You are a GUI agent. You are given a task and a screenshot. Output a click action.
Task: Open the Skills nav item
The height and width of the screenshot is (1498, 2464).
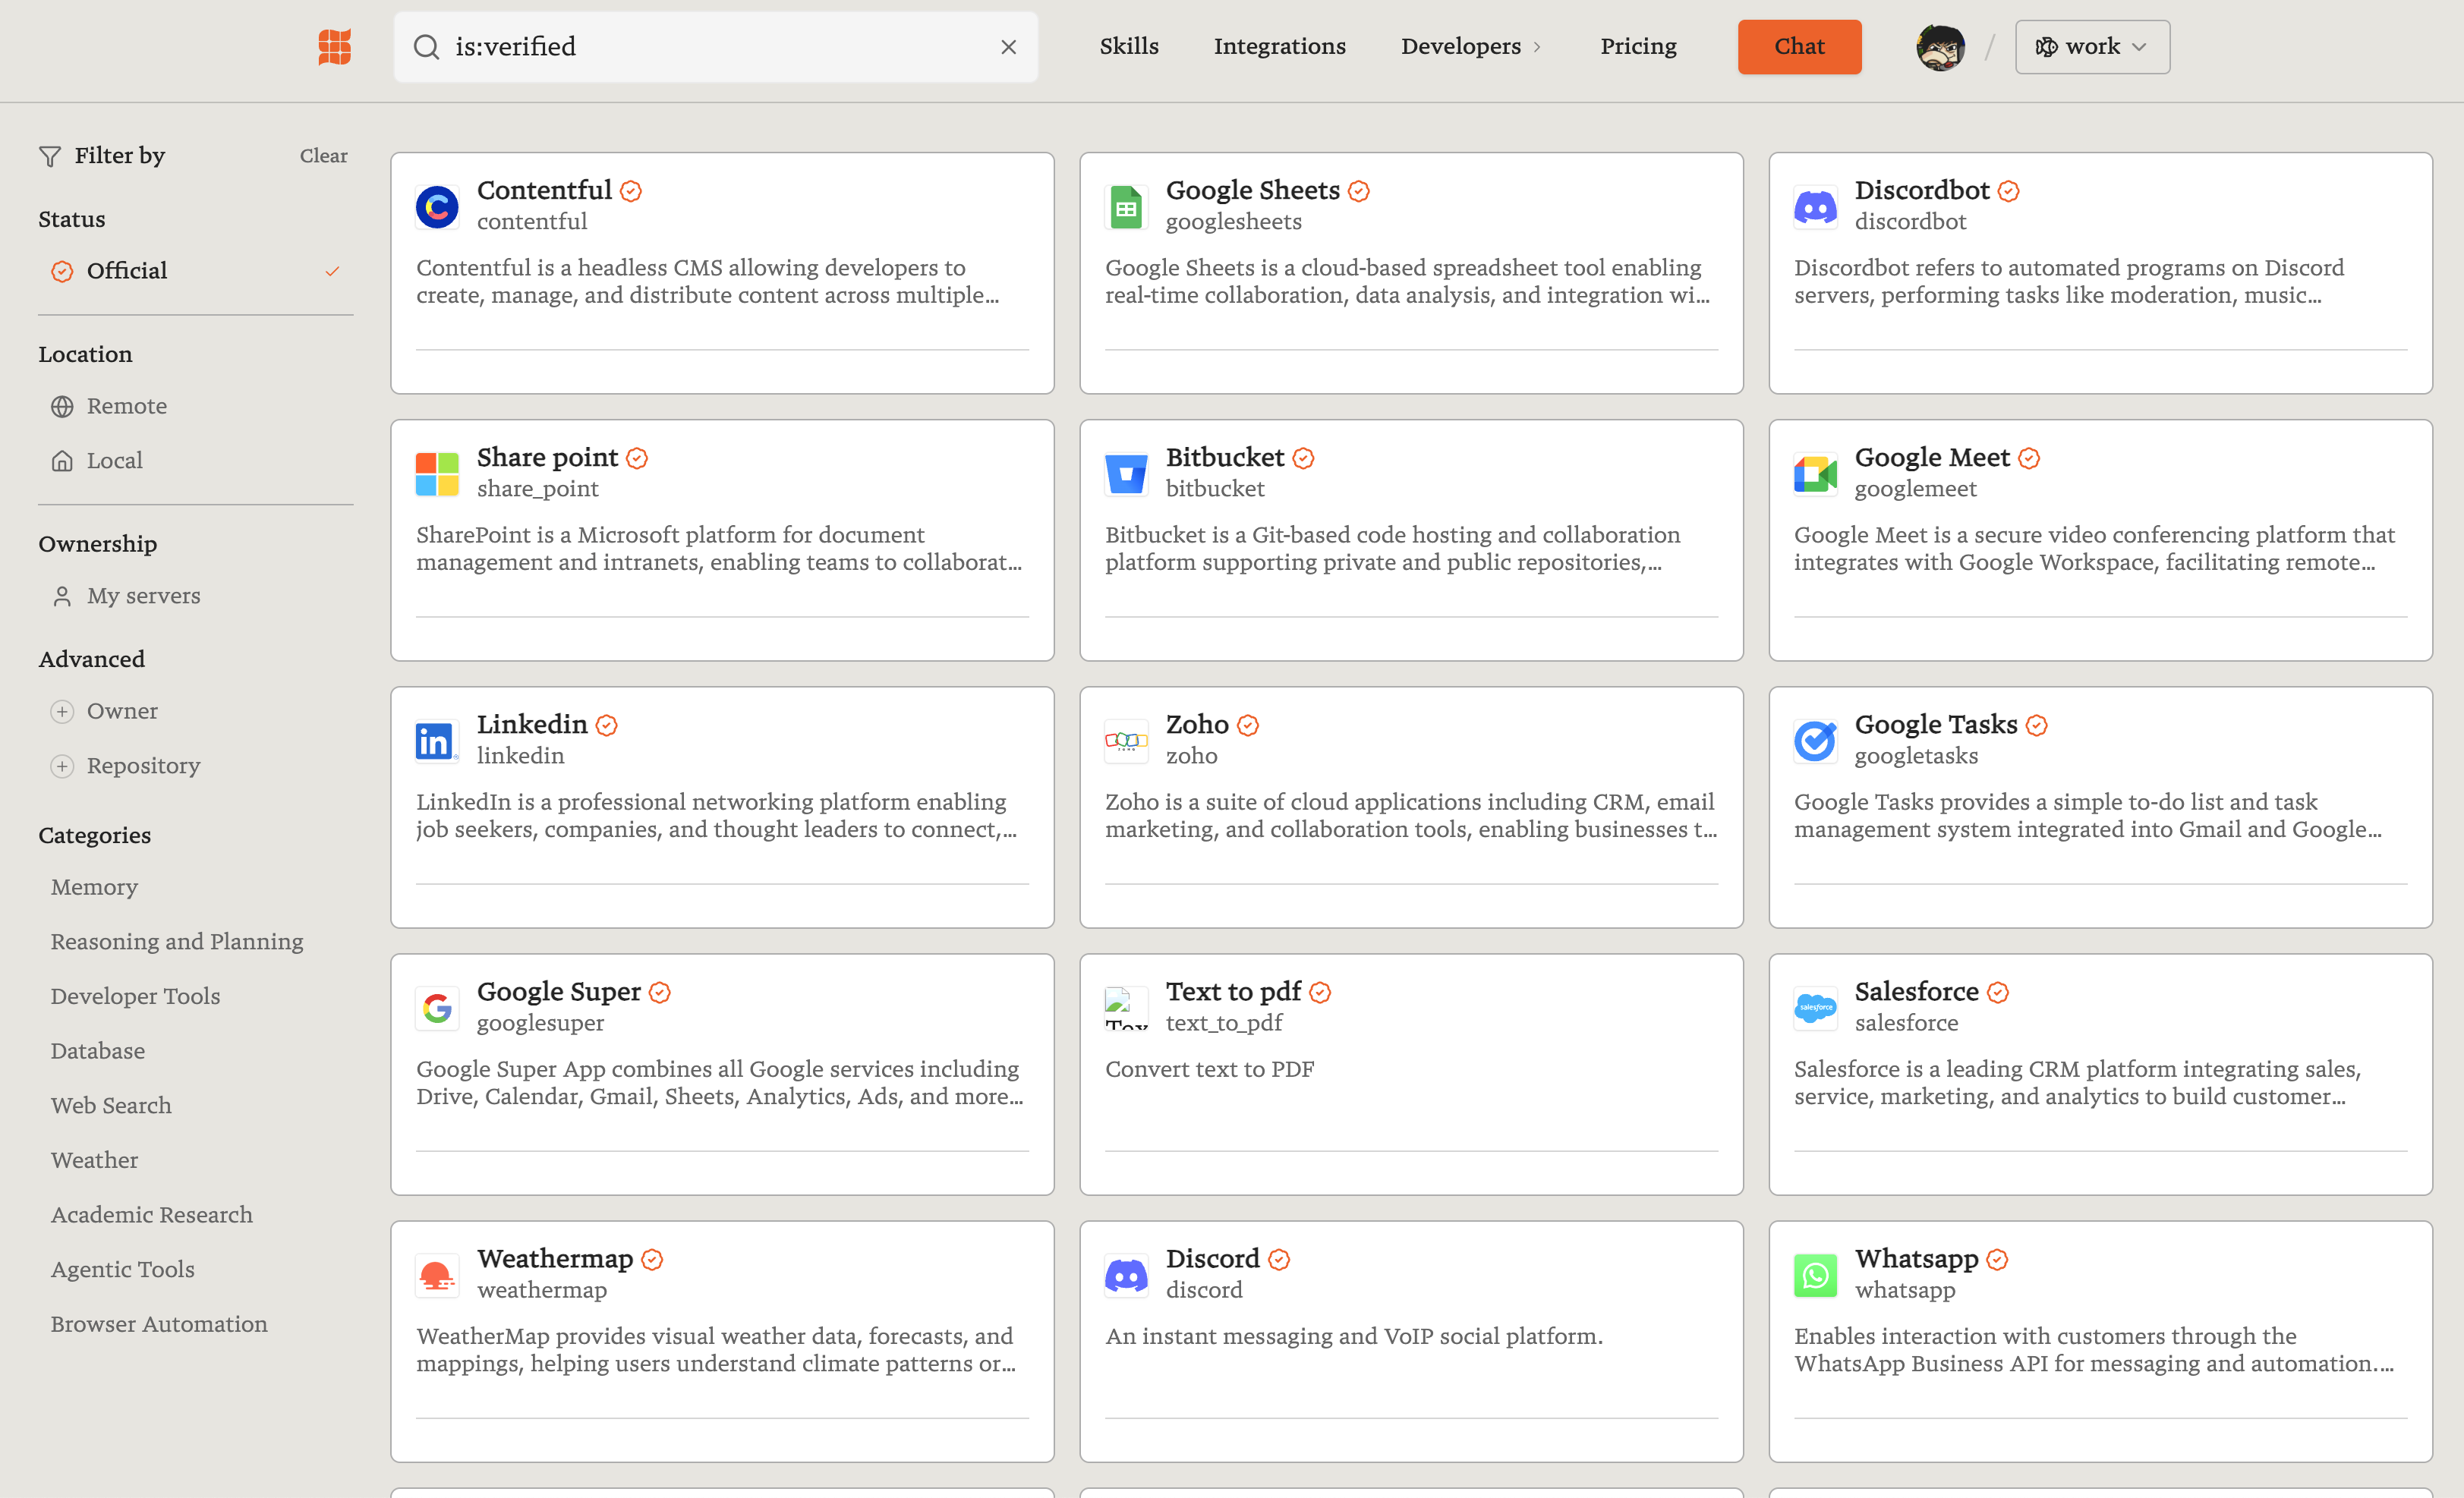click(x=1129, y=47)
